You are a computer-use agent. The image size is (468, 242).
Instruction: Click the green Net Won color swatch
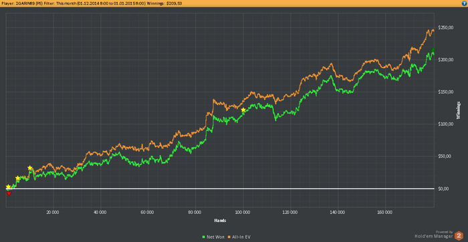[x=203, y=237]
